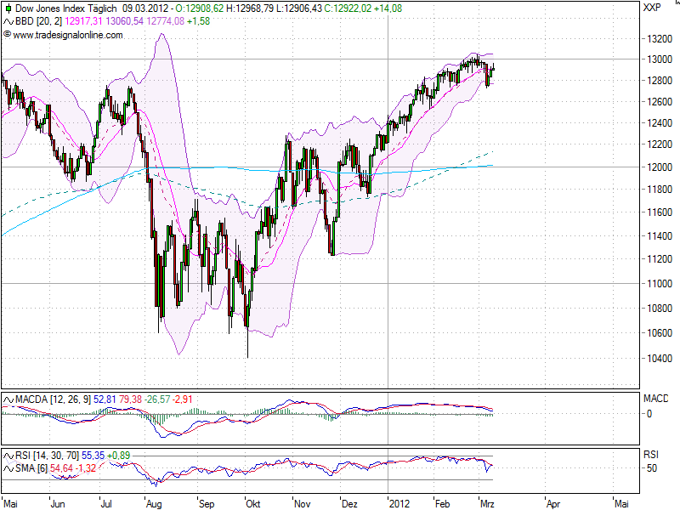Screen dimensions: 680x510
Task: Click the Mrz label on the time axis
Action: (x=487, y=504)
